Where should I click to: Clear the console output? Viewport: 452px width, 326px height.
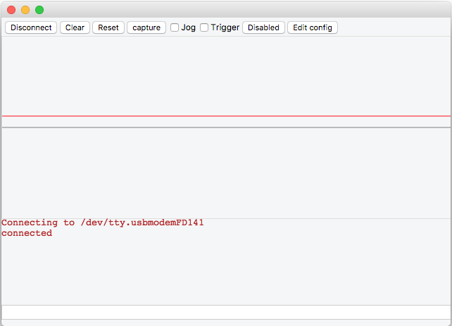[75, 27]
